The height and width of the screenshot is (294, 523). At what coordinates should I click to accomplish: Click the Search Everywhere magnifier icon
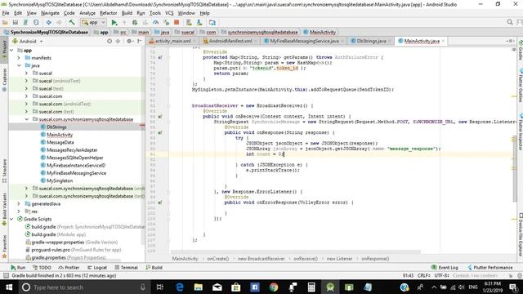(x=510, y=22)
